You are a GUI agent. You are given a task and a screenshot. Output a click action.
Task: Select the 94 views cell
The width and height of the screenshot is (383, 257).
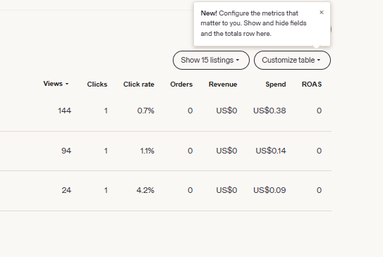[x=66, y=151]
